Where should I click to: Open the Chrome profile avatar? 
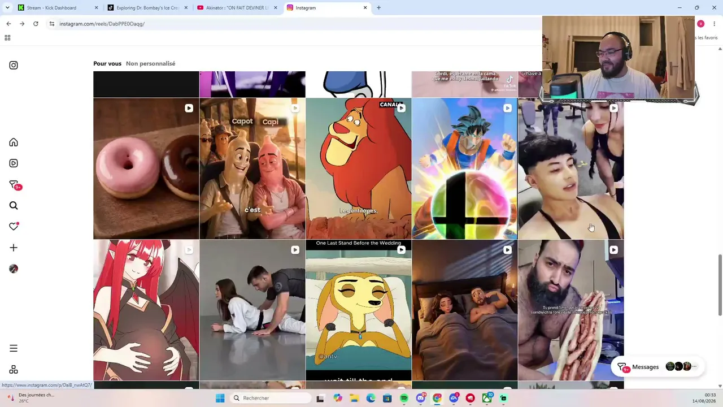[700, 24]
